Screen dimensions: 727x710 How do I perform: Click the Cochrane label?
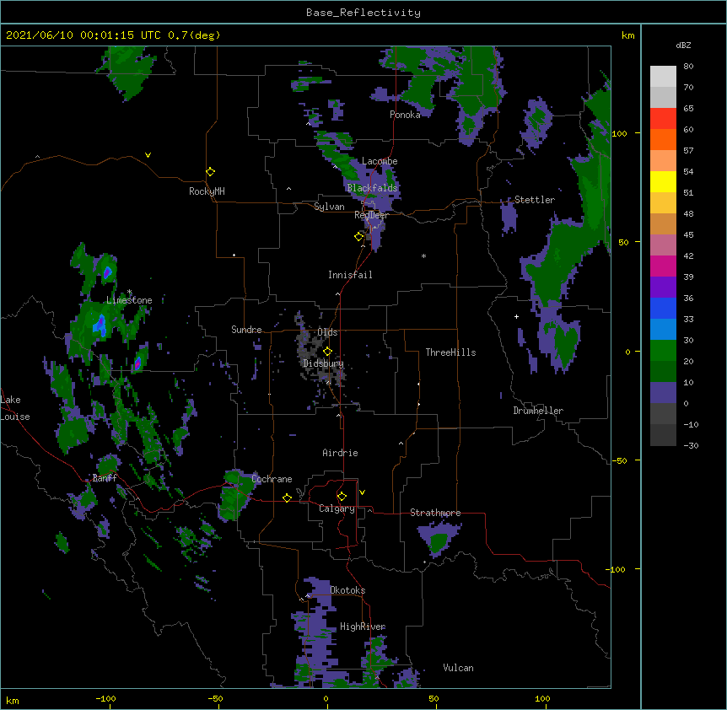click(x=272, y=479)
